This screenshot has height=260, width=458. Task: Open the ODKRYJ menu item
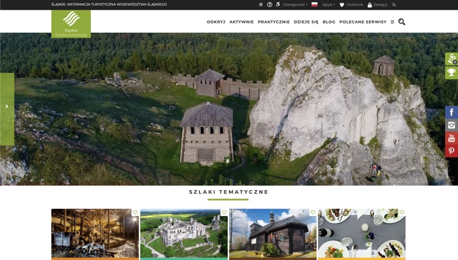tap(216, 22)
